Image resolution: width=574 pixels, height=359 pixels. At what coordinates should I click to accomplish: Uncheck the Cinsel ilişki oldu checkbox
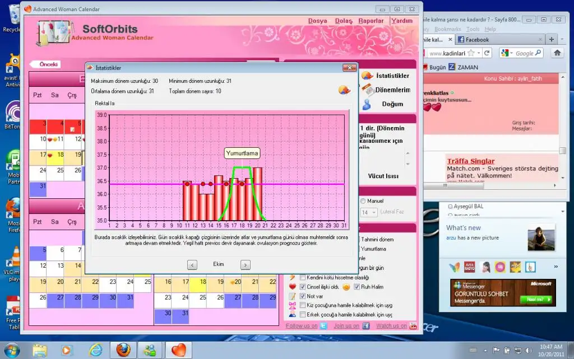click(303, 287)
